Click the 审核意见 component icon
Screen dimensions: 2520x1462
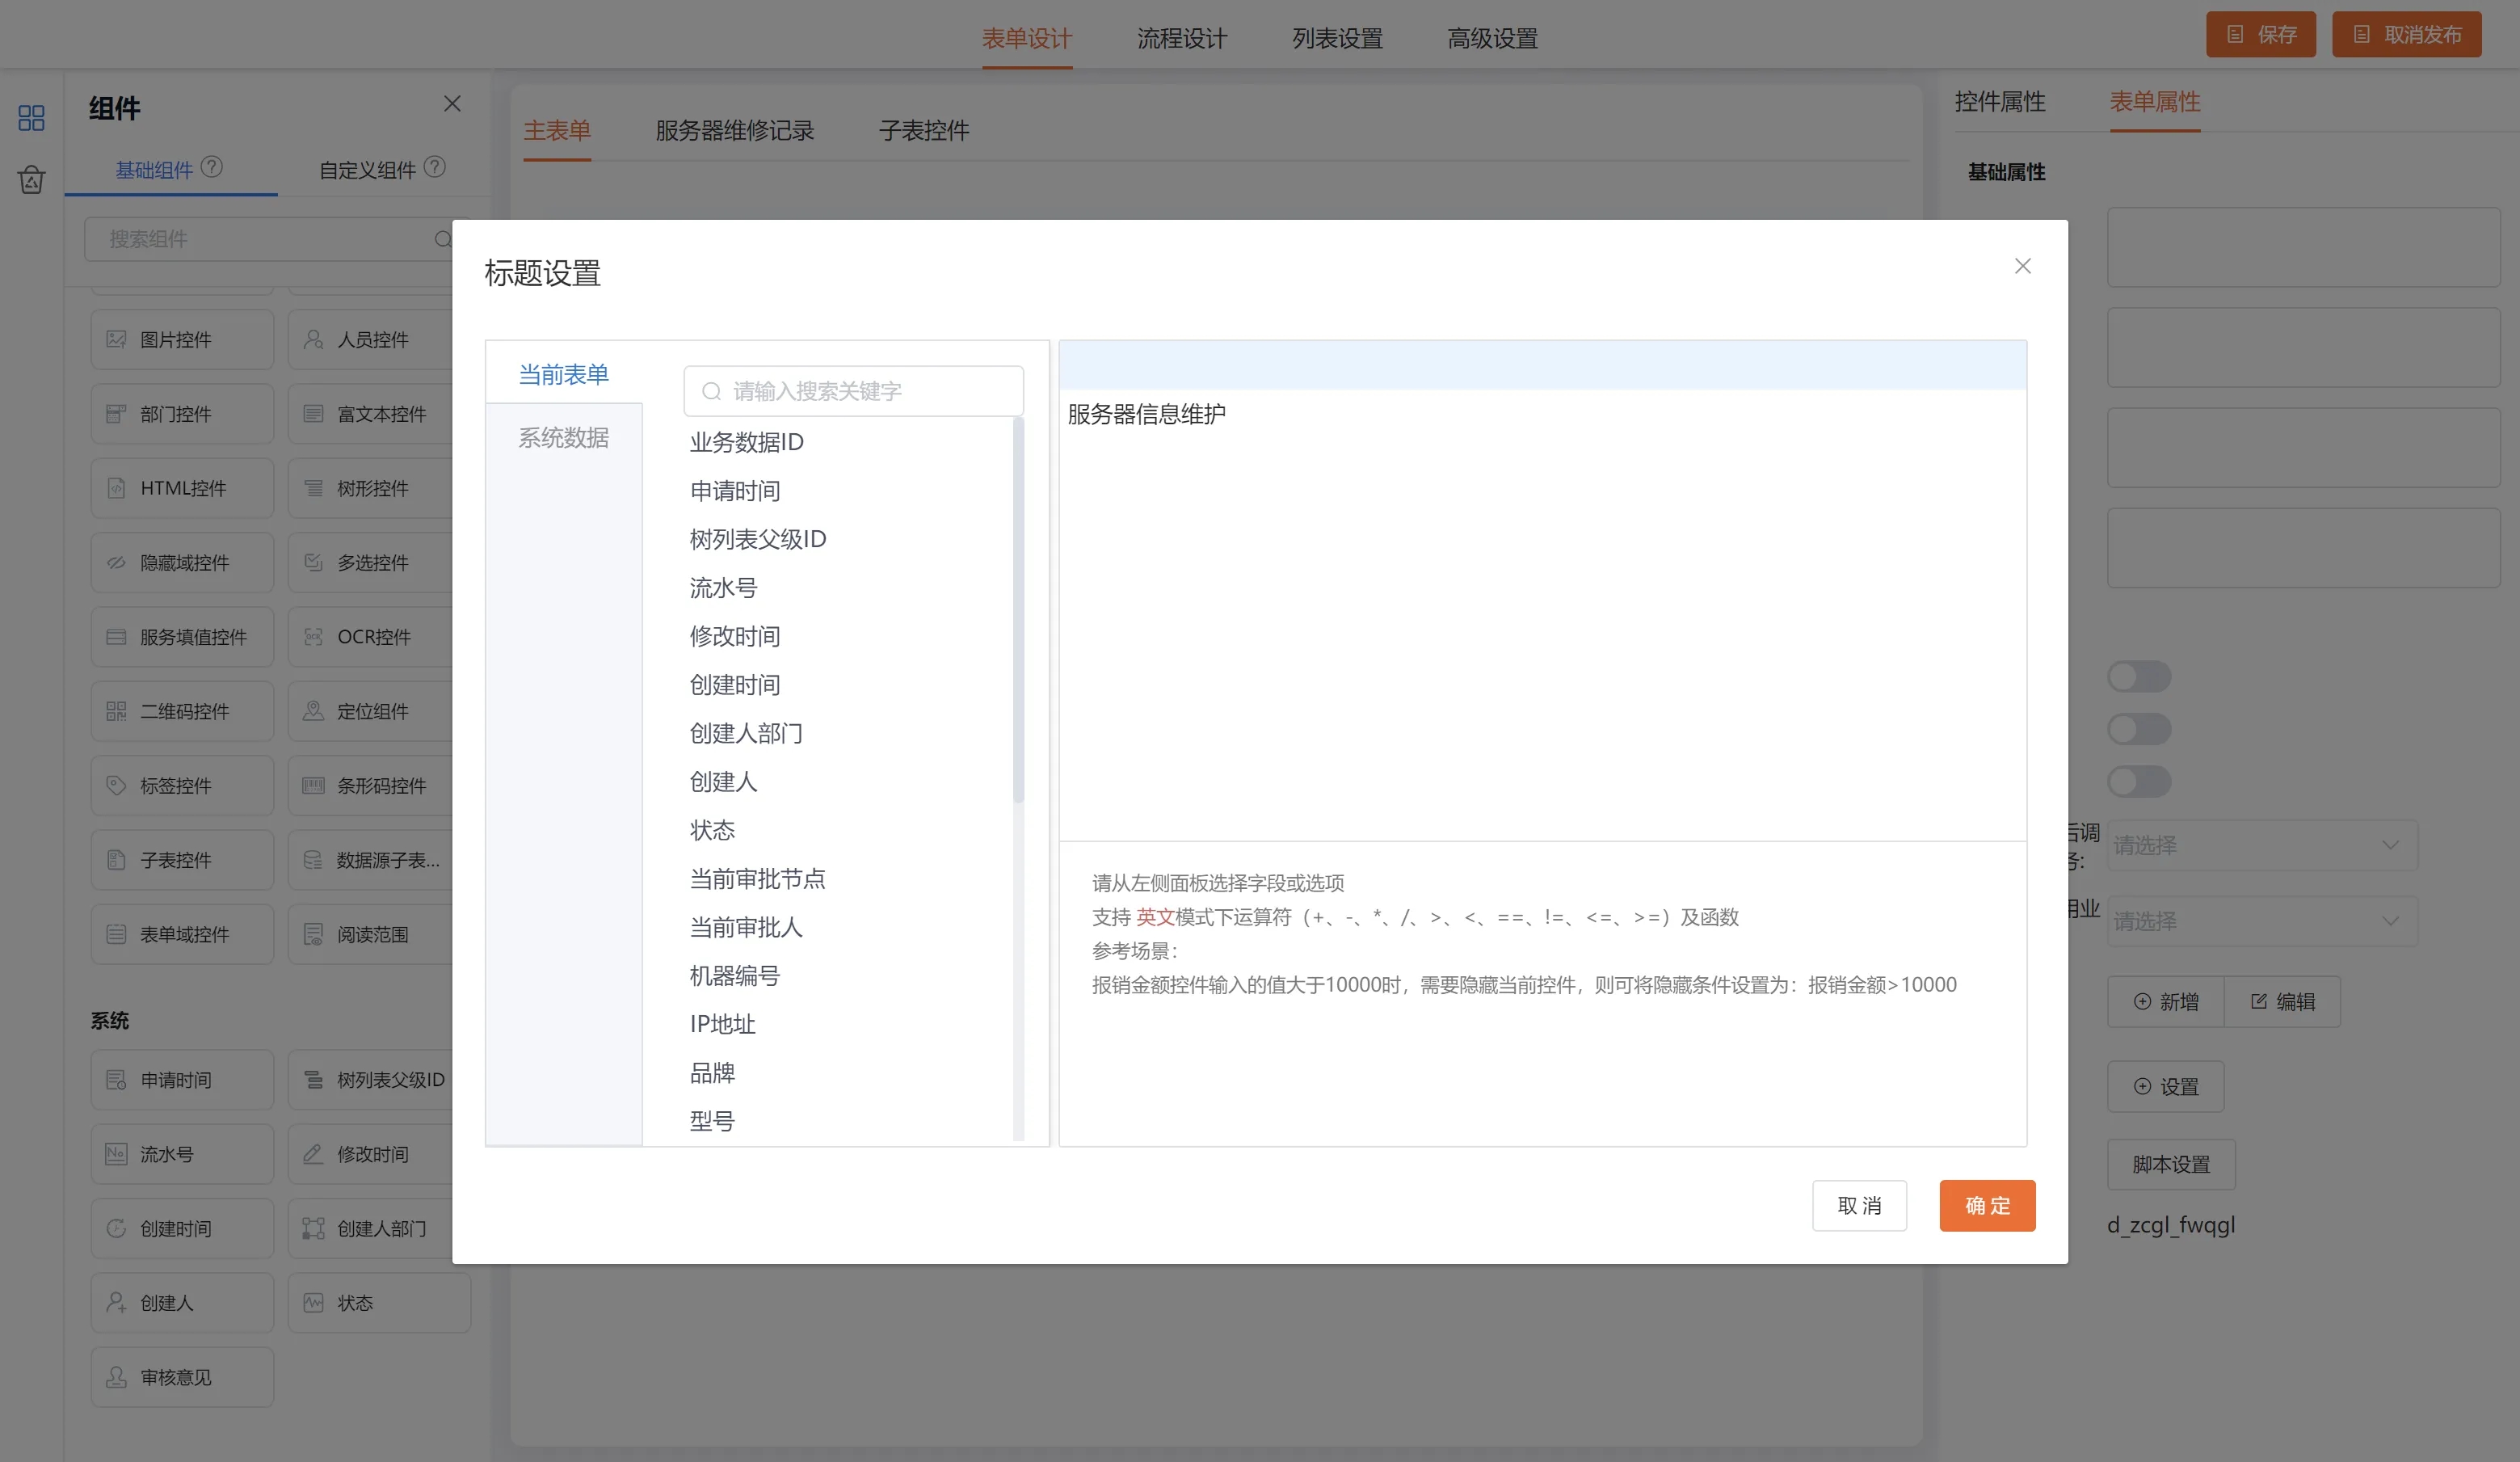pos(116,1377)
